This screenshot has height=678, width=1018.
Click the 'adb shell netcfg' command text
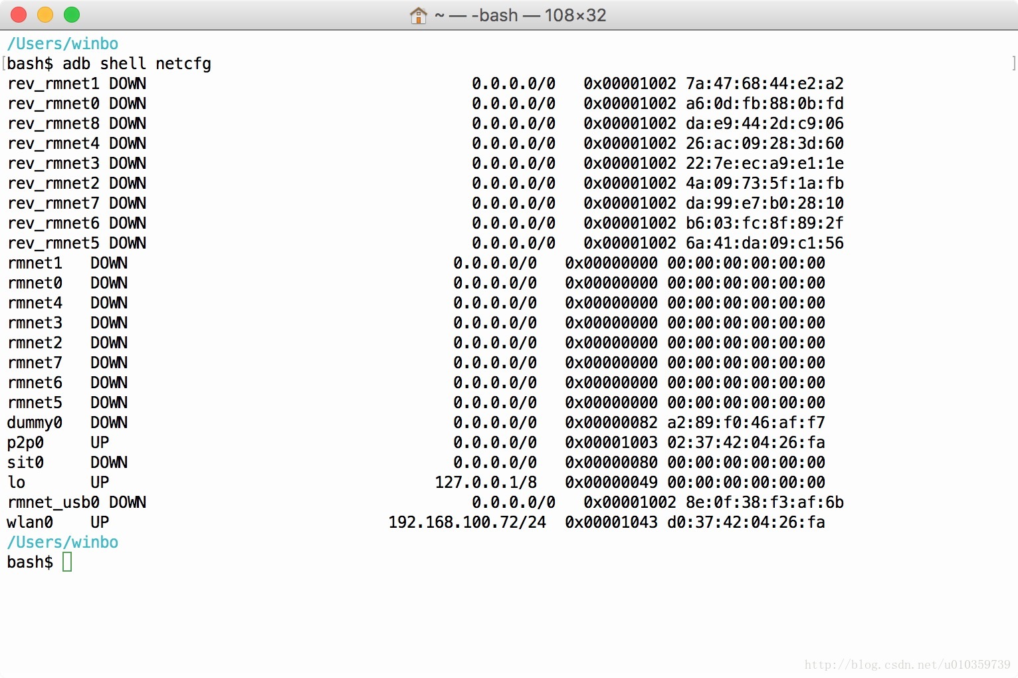[137, 64]
